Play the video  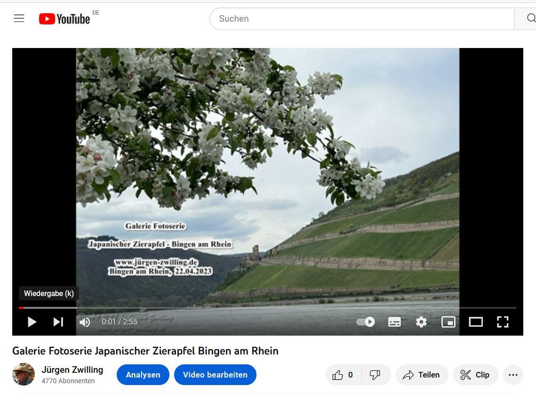32,322
